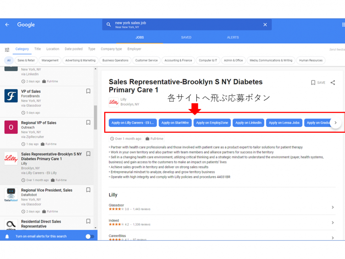
Task: Open the Google apps grid icon
Action: pyautogui.click(x=343, y=25)
